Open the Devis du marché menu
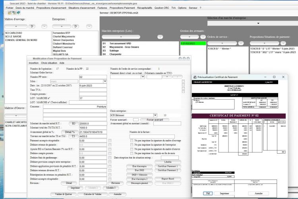 pyautogui.click(x=25, y=8)
